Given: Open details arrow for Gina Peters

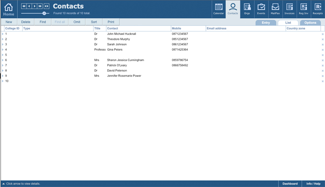Looking at the screenshot, I should pyautogui.click(x=2, y=50).
